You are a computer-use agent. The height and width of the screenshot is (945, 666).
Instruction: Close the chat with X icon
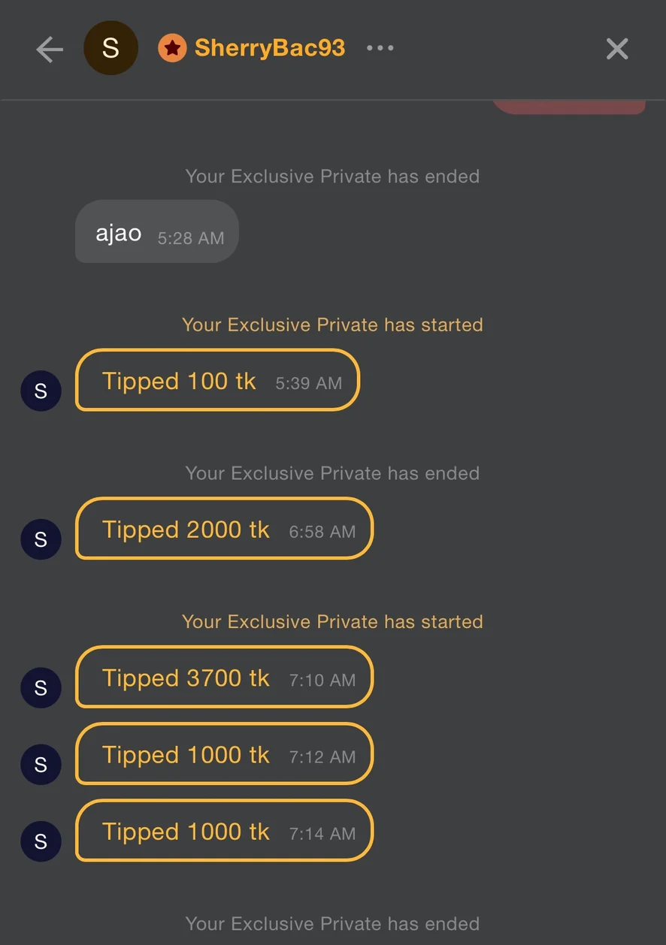pyautogui.click(x=617, y=50)
